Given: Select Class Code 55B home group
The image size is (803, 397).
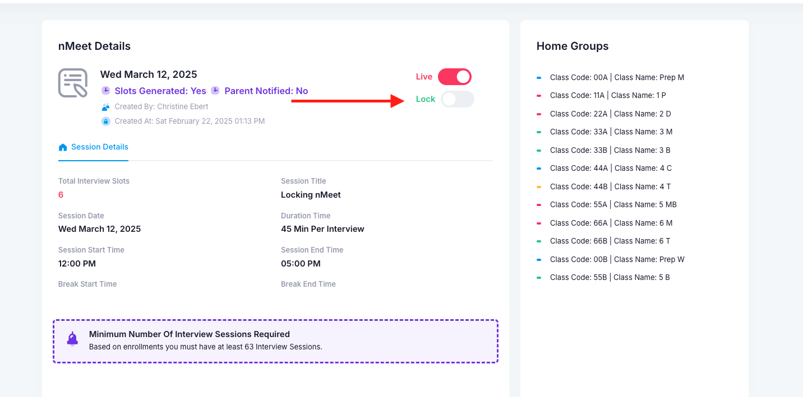Looking at the screenshot, I should click(610, 278).
